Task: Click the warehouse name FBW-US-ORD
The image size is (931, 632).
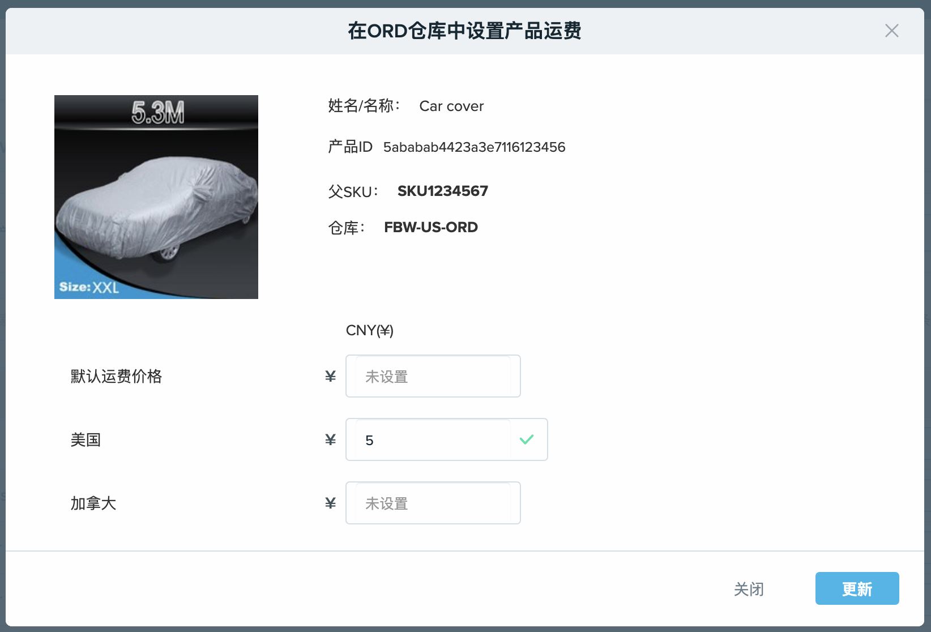Action: coord(431,227)
